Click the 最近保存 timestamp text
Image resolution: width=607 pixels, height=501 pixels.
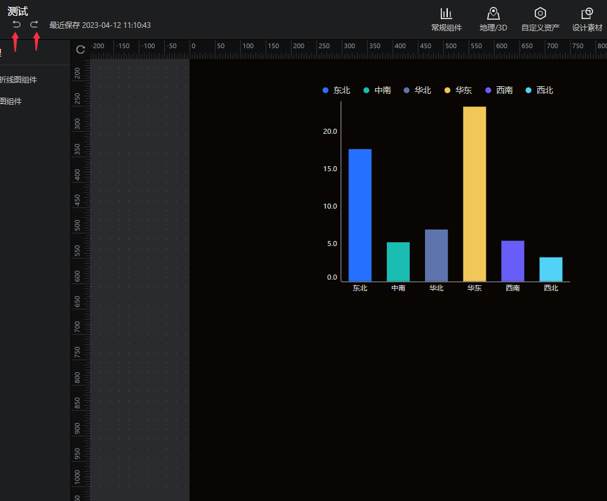click(x=100, y=25)
